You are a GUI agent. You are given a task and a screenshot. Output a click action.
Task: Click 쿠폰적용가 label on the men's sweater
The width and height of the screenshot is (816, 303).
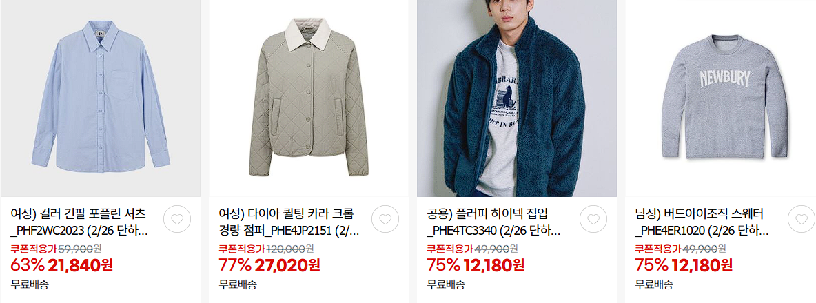pyautogui.click(x=657, y=249)
